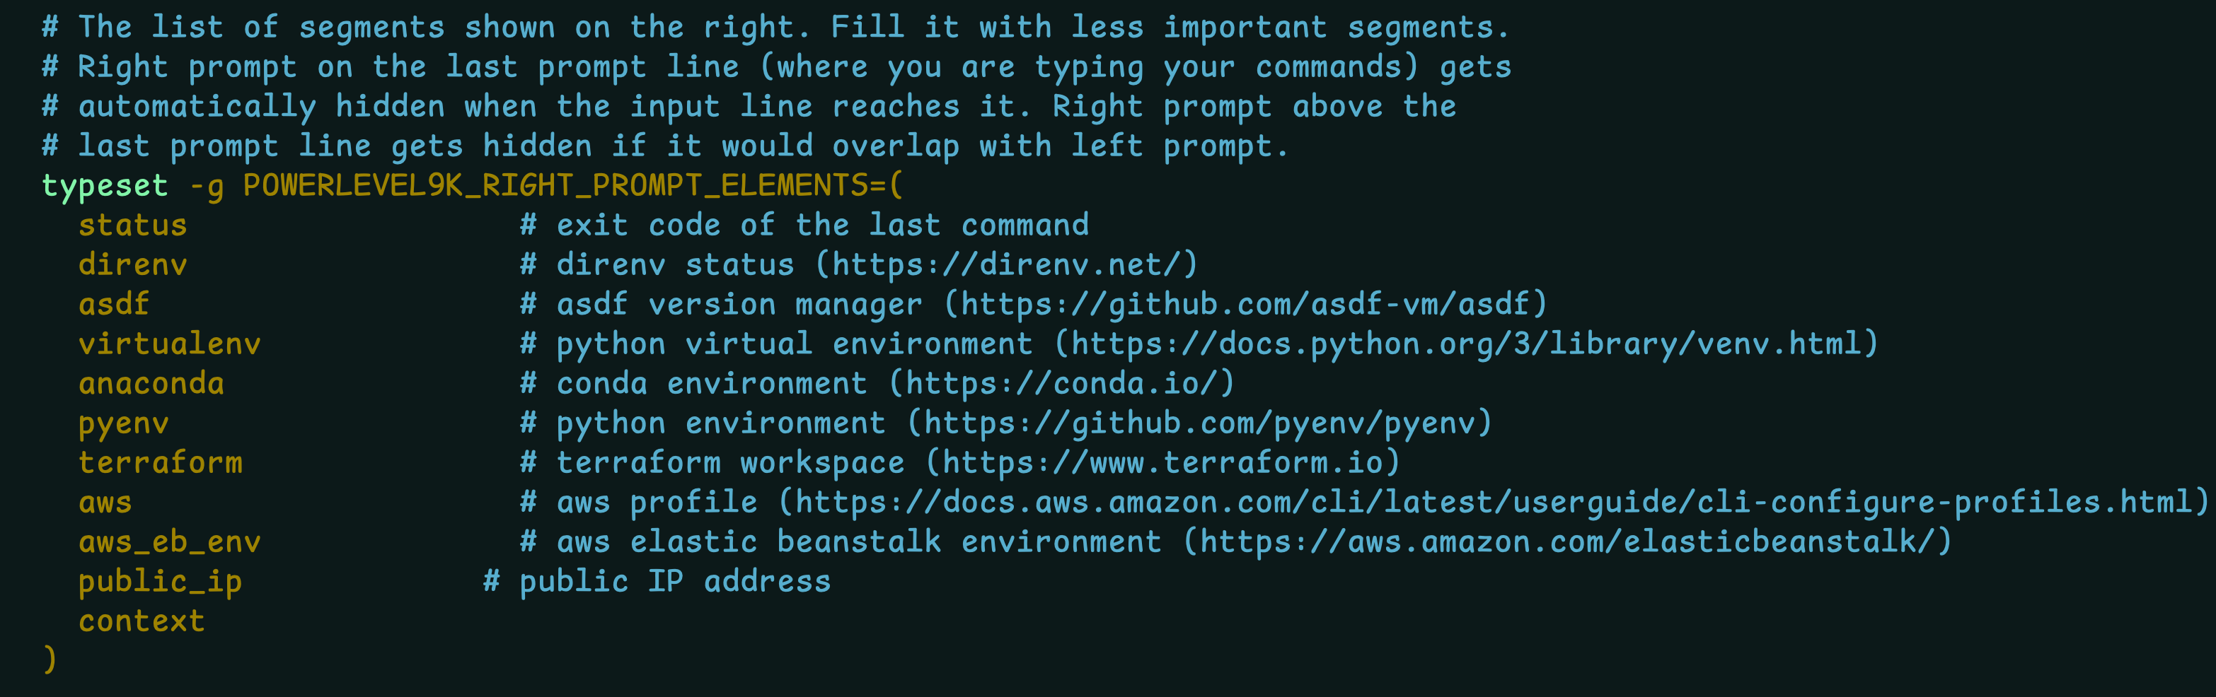The height and width of the screenshot is (697, 2216).
Task: Click the virtualenv segment name
Action: click(170, 344)
